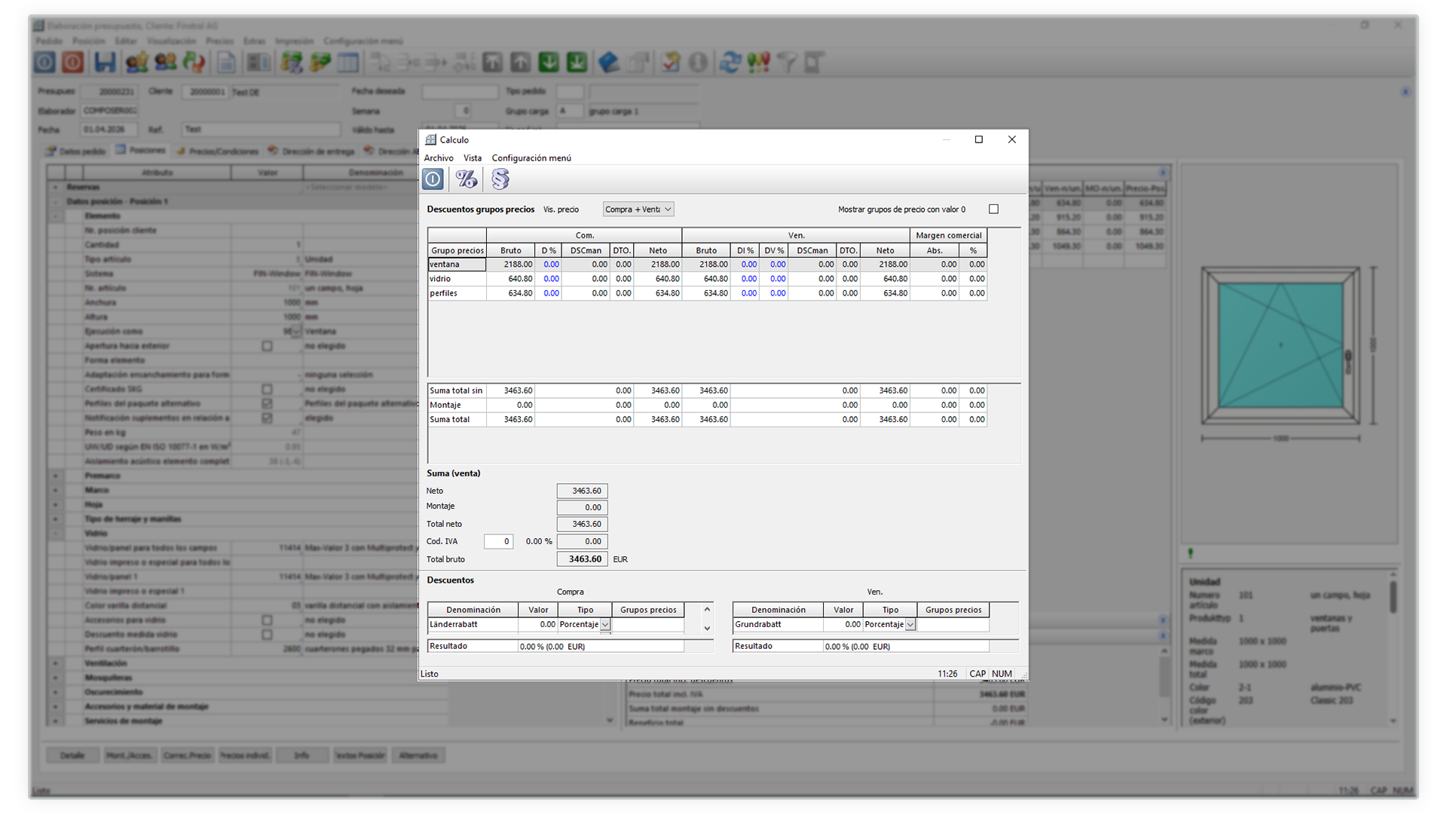Enable Mostrar grupos de precio con valor 0
Image resolution: width=1447 pixels, height=814 pixels.
coord(993,210)
